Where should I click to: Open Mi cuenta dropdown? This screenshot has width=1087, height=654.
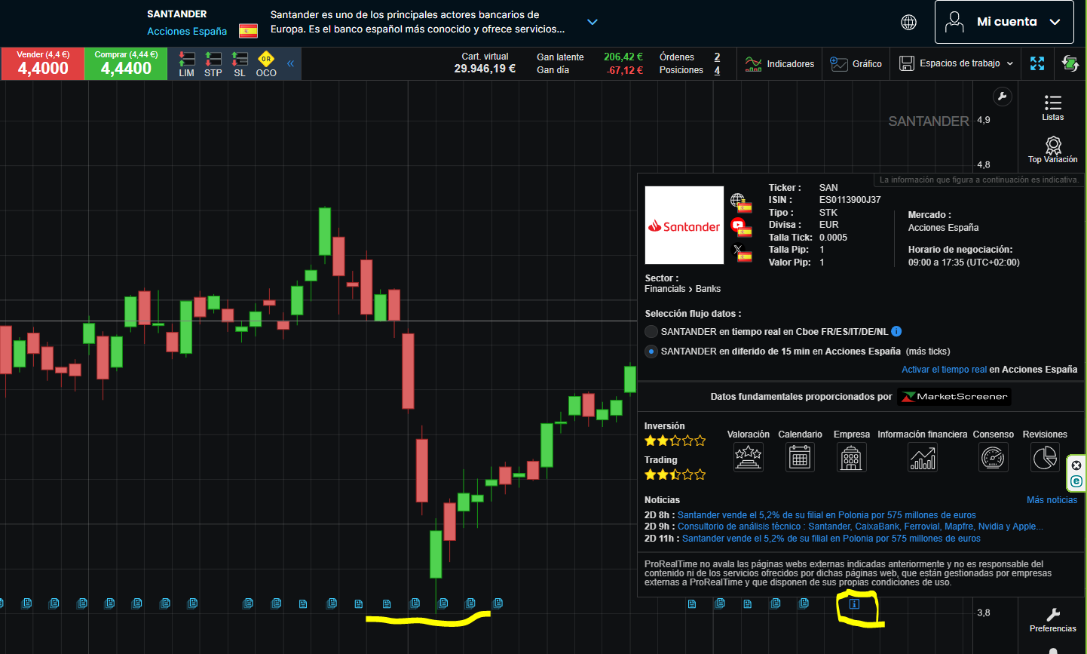pyautogui.click(x=1004, y=22)
